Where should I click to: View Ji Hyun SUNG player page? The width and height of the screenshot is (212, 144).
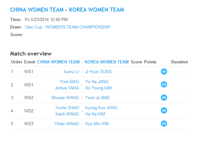[x=98, y=72]
